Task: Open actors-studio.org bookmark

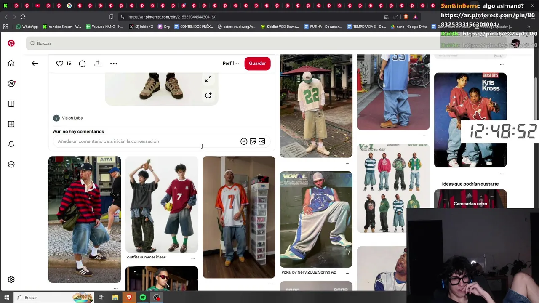Action: pyautogui.click(x=237, y=27)
